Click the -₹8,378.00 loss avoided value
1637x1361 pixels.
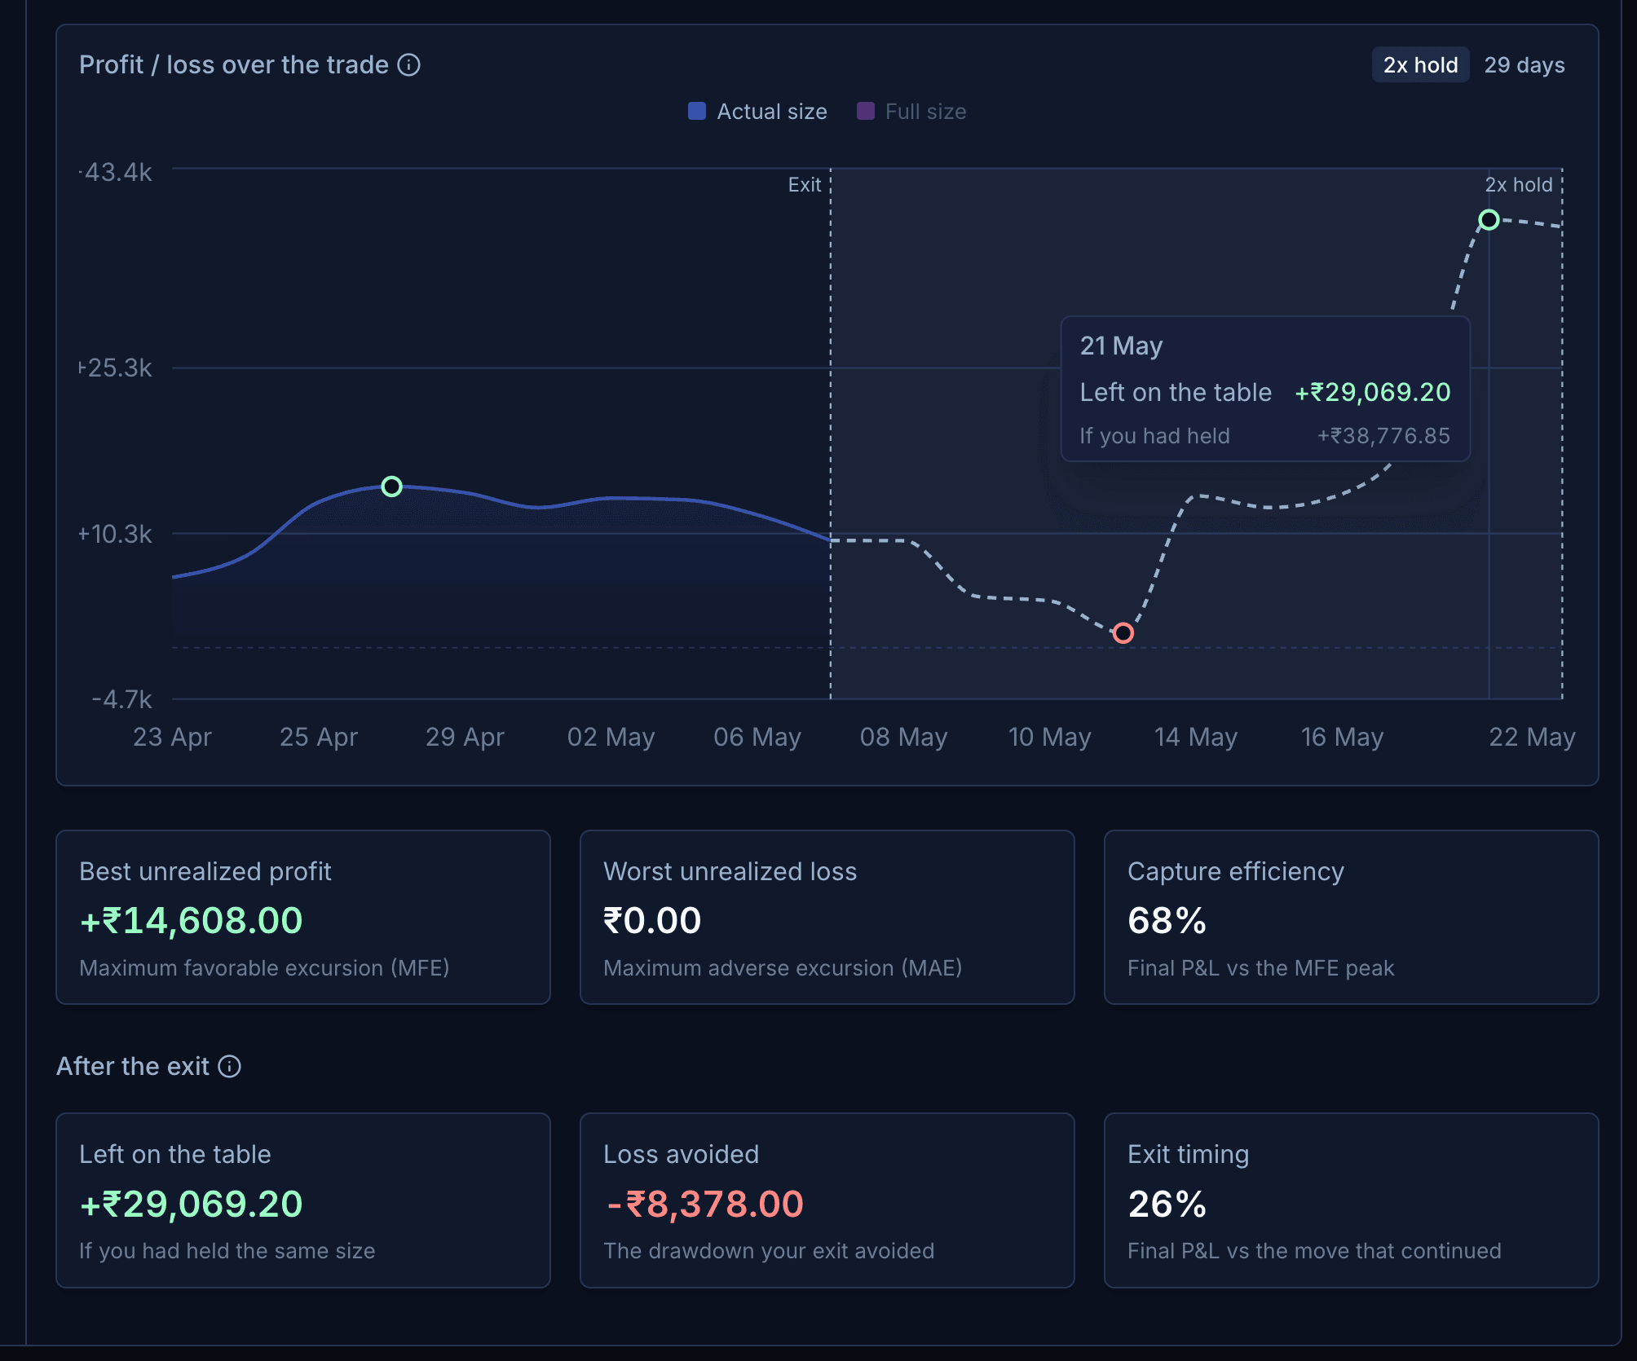(704, 1204)
